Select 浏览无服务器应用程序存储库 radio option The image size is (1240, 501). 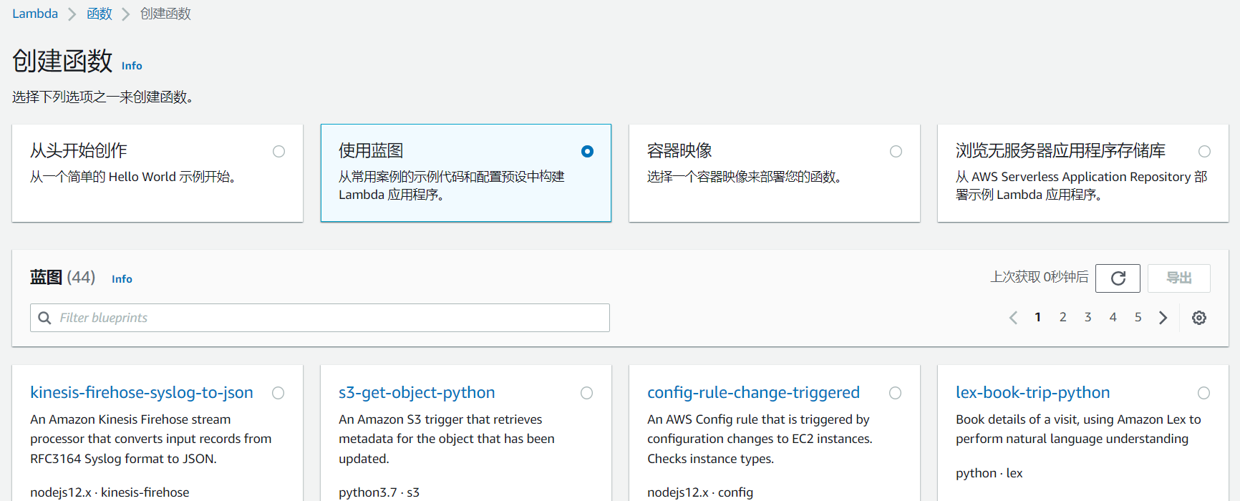click(x=1205, y=151)
